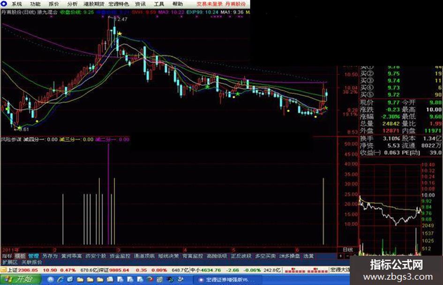Image resolution: width=443 pixels, height=285 pixels.
Task: Open the 关联报价 tab
Action: click(32, 262)
